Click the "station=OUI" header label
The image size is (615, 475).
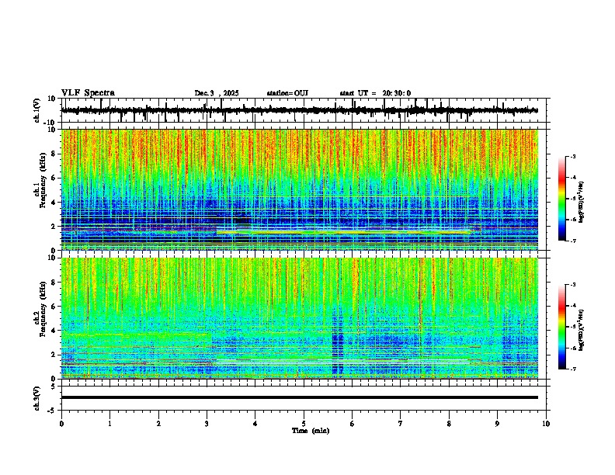pyautogui.click(x=287, y=93)
